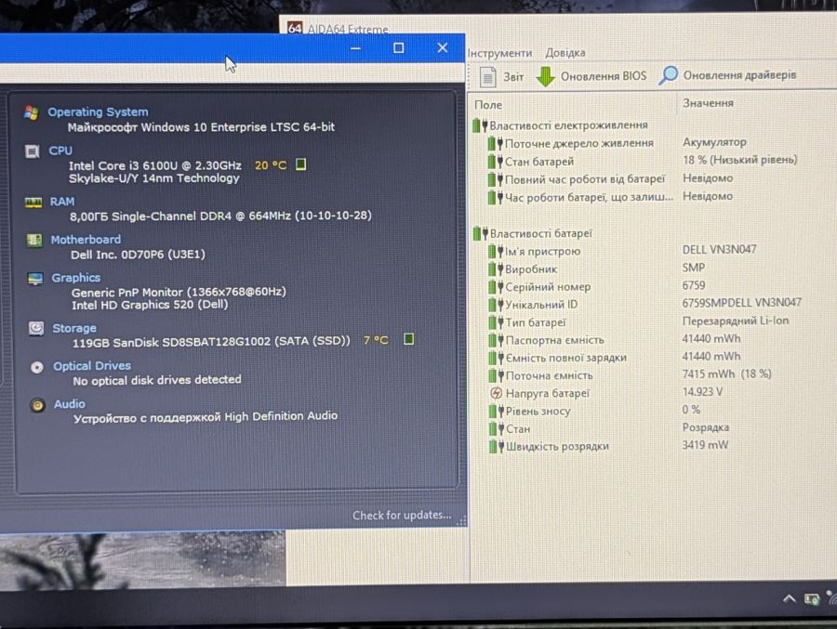837x629 pixels.
Task: Click the AIDA64 Extreme title bar logo
Action: pyautogui.click(x=295, y=28)
